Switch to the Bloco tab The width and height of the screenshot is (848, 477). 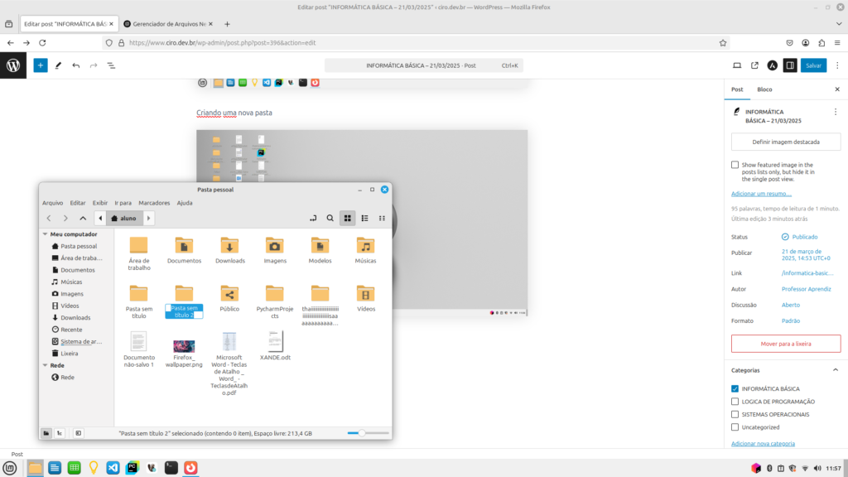764,89
